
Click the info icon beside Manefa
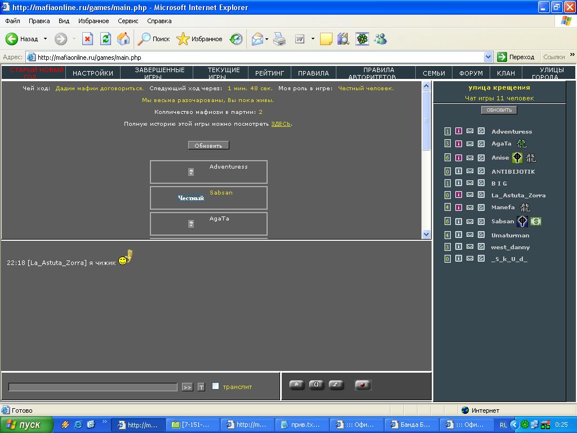tap(459, 207)
